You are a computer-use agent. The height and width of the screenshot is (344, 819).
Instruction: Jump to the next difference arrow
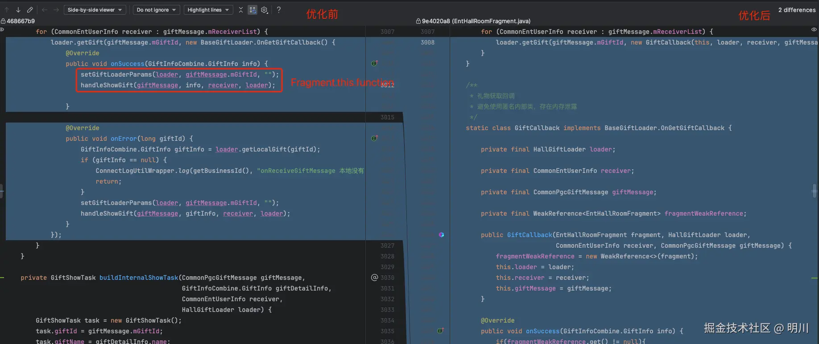(18, 10)
